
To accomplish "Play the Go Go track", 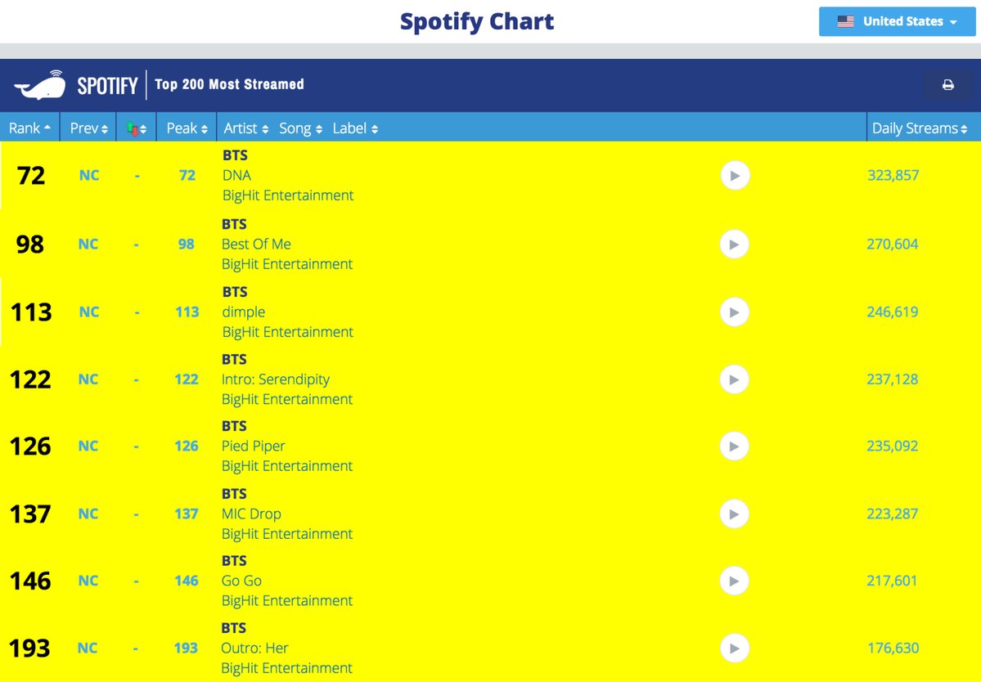I will tap(735, 581).
